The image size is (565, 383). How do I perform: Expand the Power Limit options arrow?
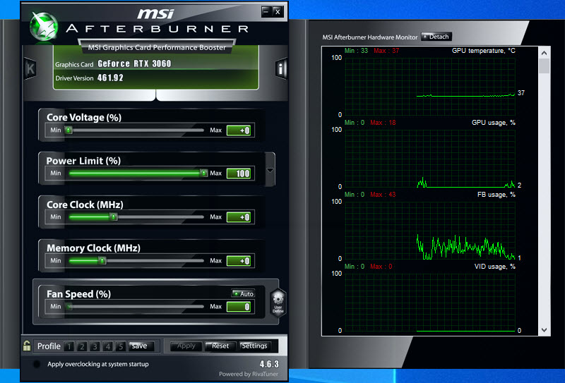(270, 170)
